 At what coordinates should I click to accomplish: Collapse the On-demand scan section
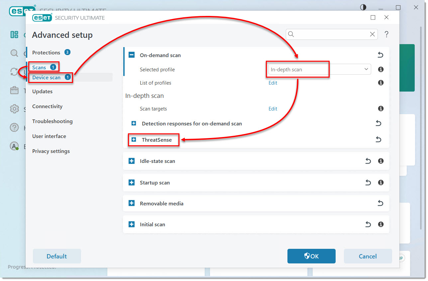(x=132, y=55)
